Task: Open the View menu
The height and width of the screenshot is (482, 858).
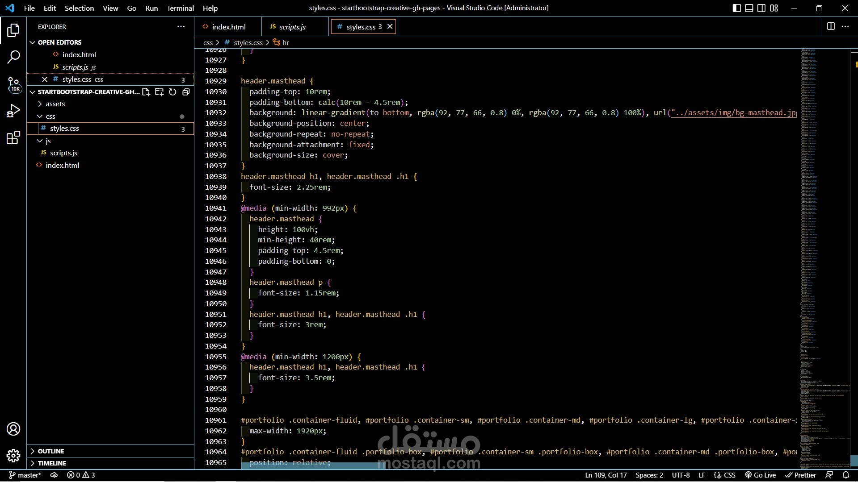Action: point(110,8)
